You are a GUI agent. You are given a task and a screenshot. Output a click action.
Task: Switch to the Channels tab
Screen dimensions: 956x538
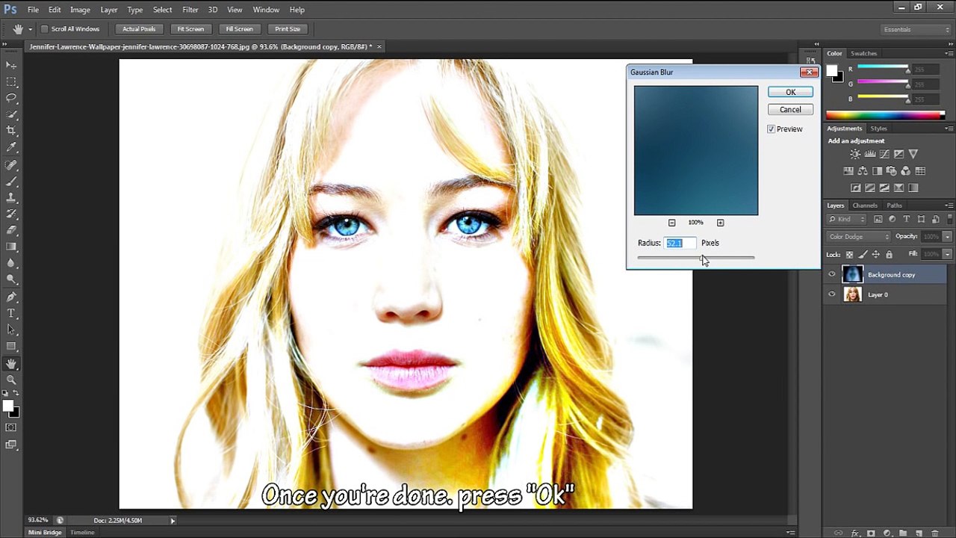click(x=865, y=205)
